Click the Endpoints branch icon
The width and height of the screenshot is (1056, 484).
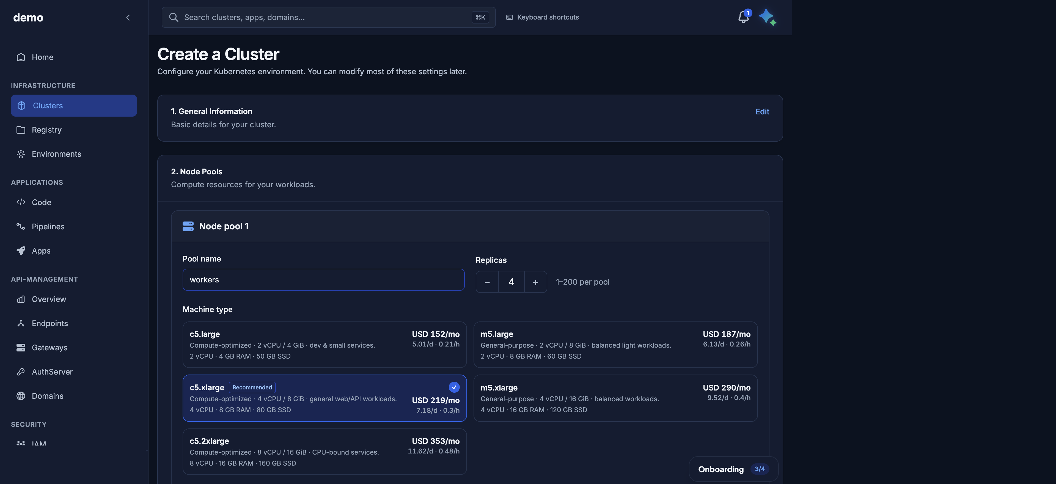tap(21, 323)
